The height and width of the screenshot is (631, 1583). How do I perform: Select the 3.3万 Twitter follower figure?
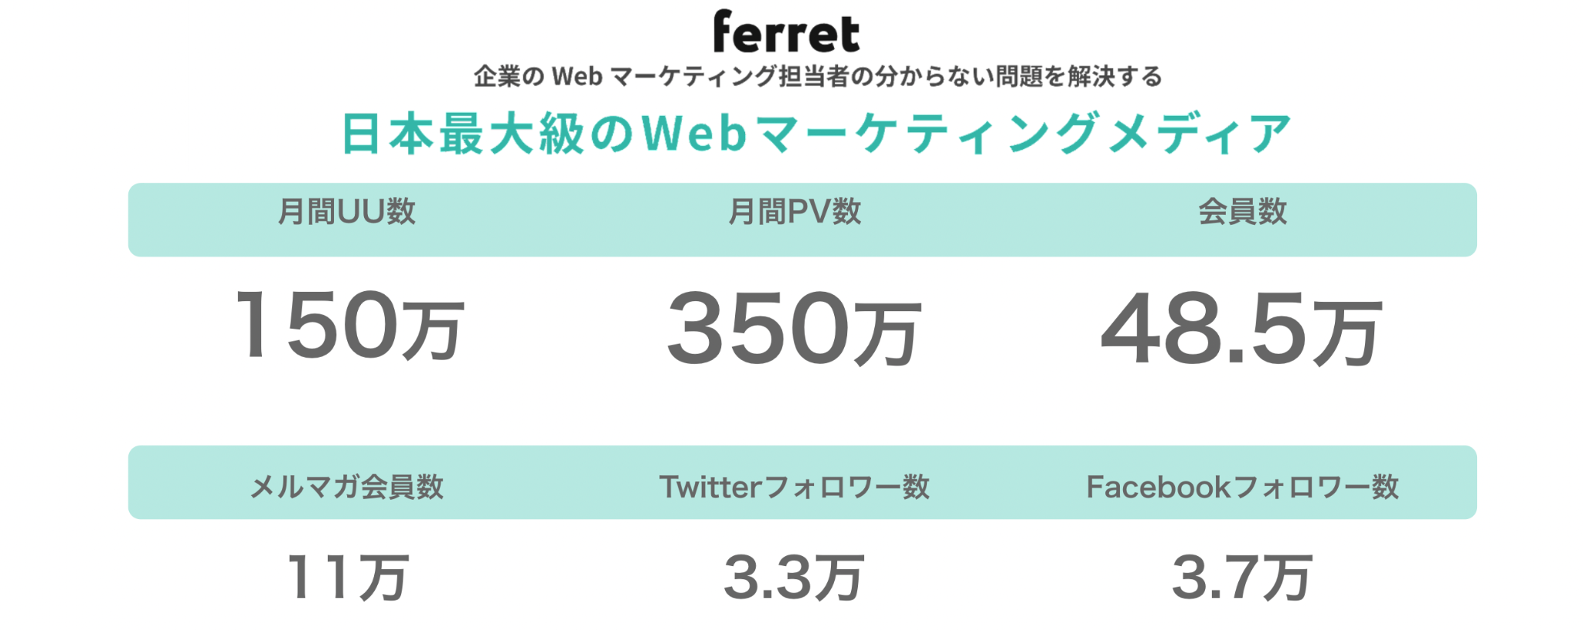pos(794,577)
